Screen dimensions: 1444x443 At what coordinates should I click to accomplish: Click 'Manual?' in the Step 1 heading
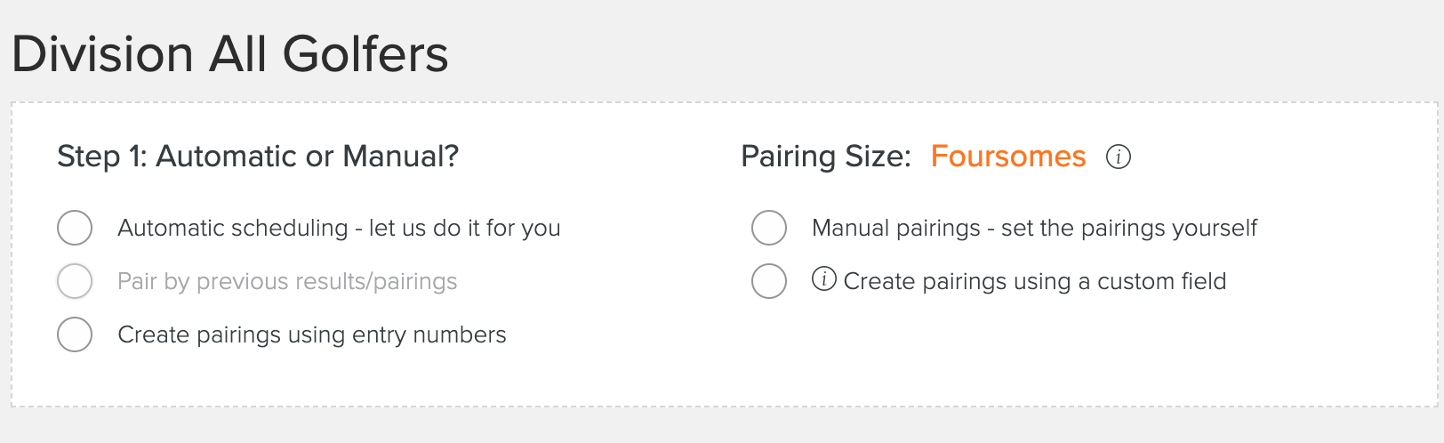click(400, 157)
